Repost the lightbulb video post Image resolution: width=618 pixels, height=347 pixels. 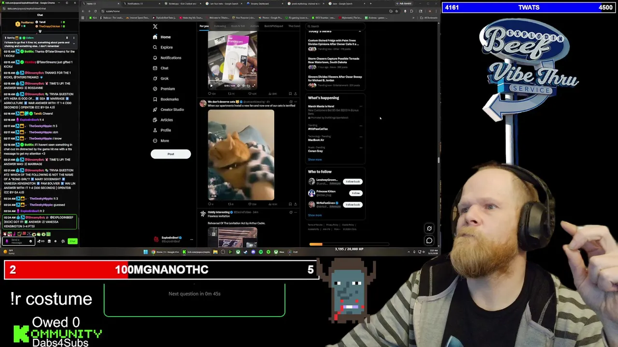click(x=231, y=93)
